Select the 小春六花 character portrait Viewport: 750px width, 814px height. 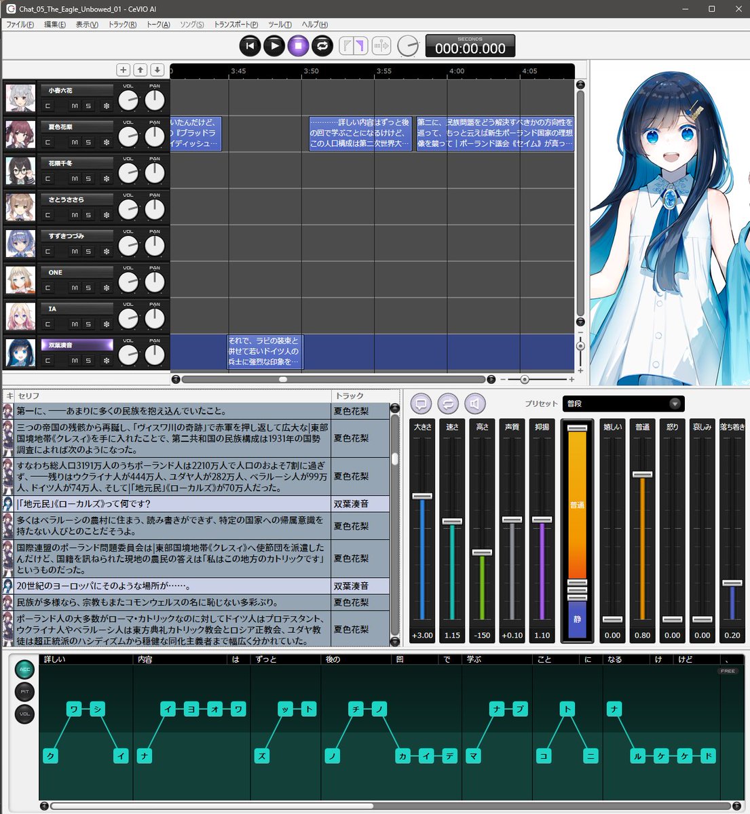[x=20, y=98]
